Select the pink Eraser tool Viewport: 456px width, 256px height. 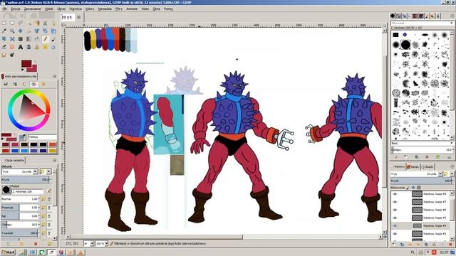pyautogui.click(x=12, y=47)
